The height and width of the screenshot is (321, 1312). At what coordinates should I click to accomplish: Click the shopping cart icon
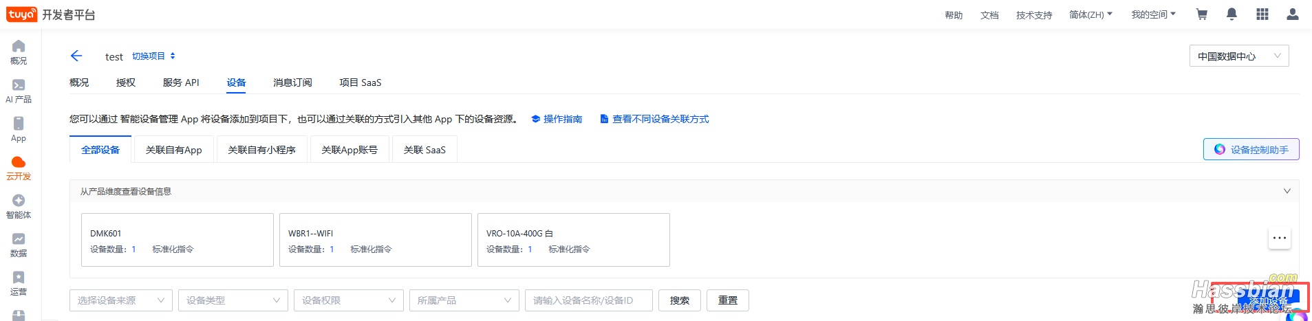pos(1201,14)
